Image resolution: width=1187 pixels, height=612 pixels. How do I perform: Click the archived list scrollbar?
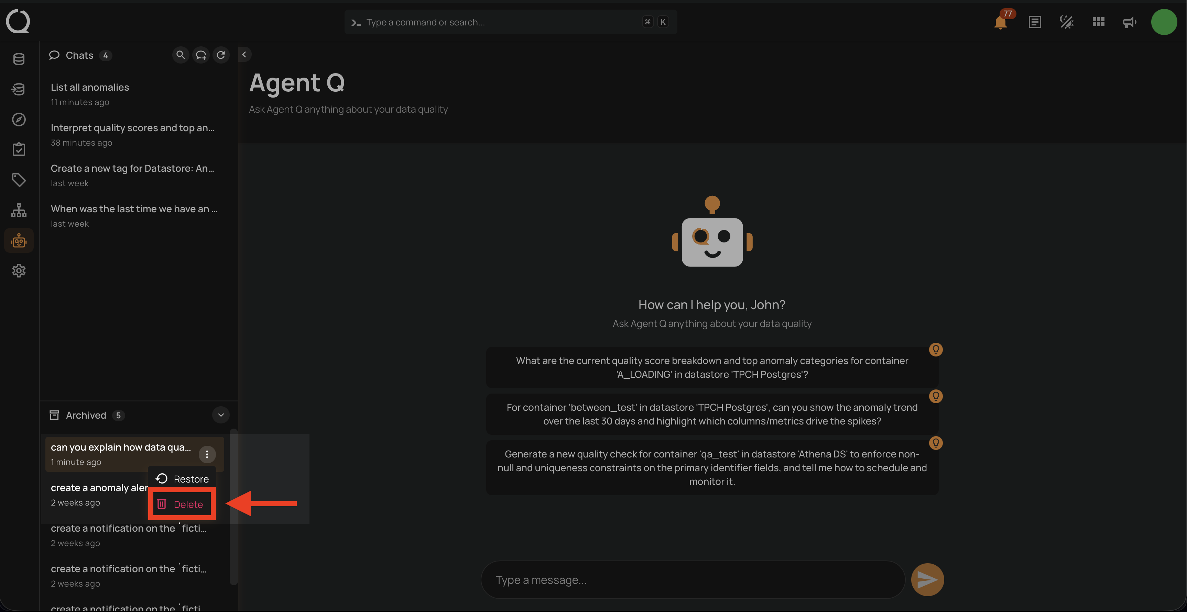point(233,506)
